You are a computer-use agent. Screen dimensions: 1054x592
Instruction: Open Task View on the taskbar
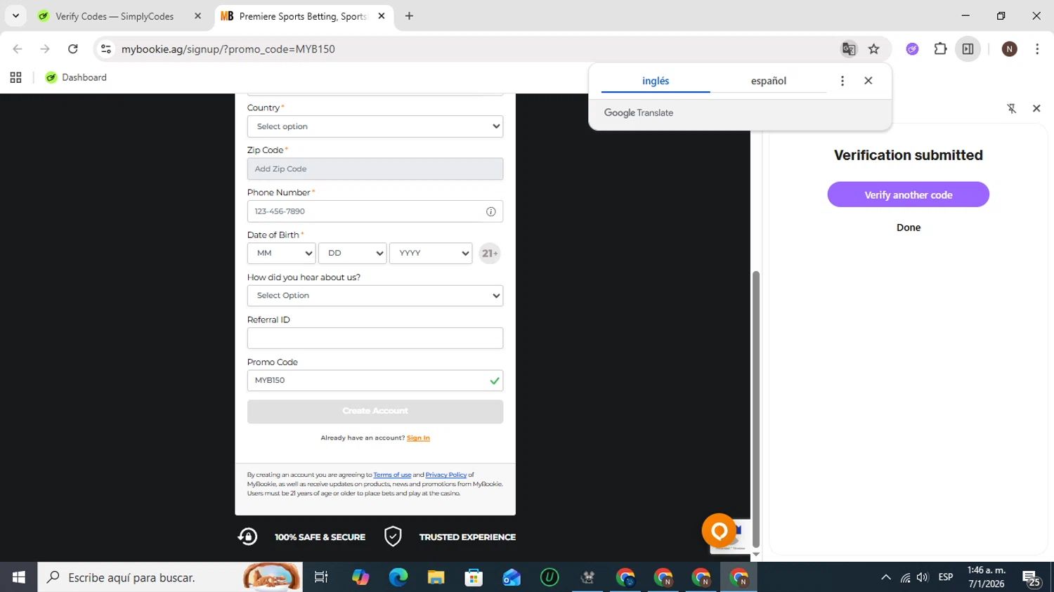(321, 577)
